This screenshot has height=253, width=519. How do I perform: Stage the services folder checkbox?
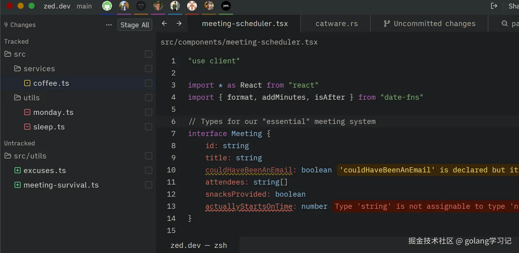(x=149, y=68)
